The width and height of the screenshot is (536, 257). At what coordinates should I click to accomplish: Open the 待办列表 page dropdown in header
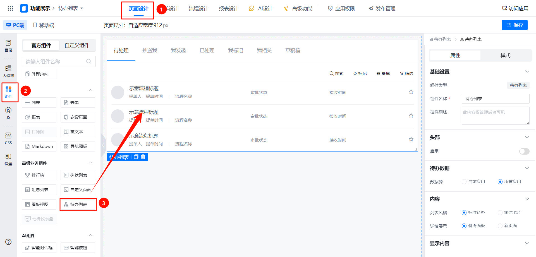71,8
